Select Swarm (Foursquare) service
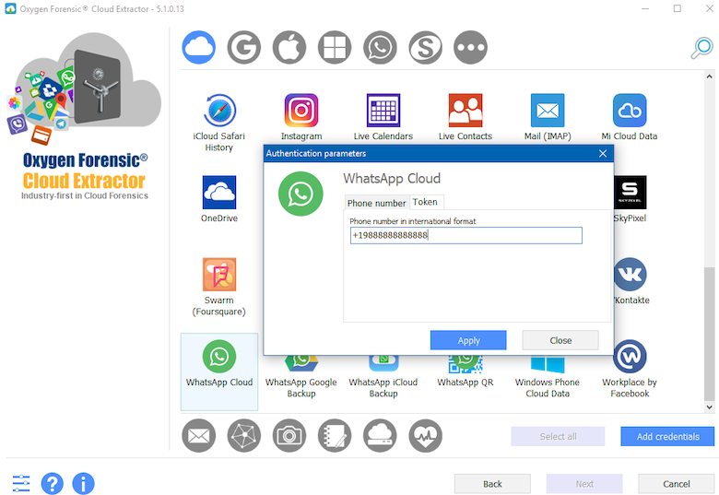Viewport: 719px width, 495px height. point(219,287)
